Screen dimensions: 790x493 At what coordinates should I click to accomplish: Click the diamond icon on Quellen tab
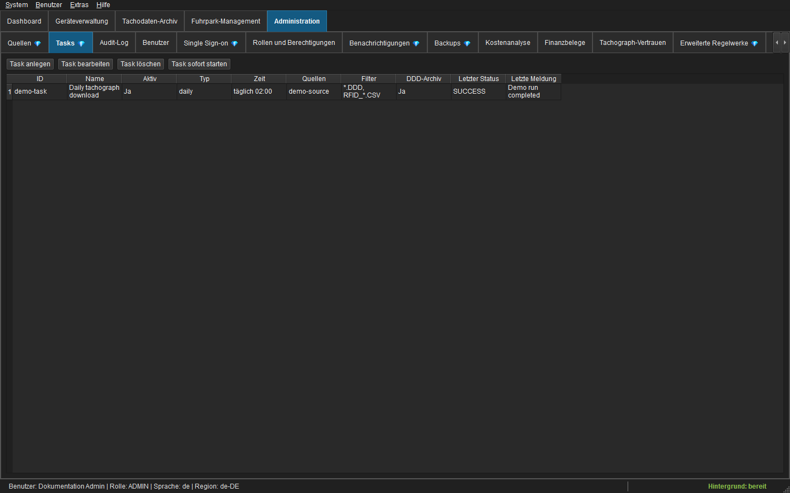tap(38, 43)
